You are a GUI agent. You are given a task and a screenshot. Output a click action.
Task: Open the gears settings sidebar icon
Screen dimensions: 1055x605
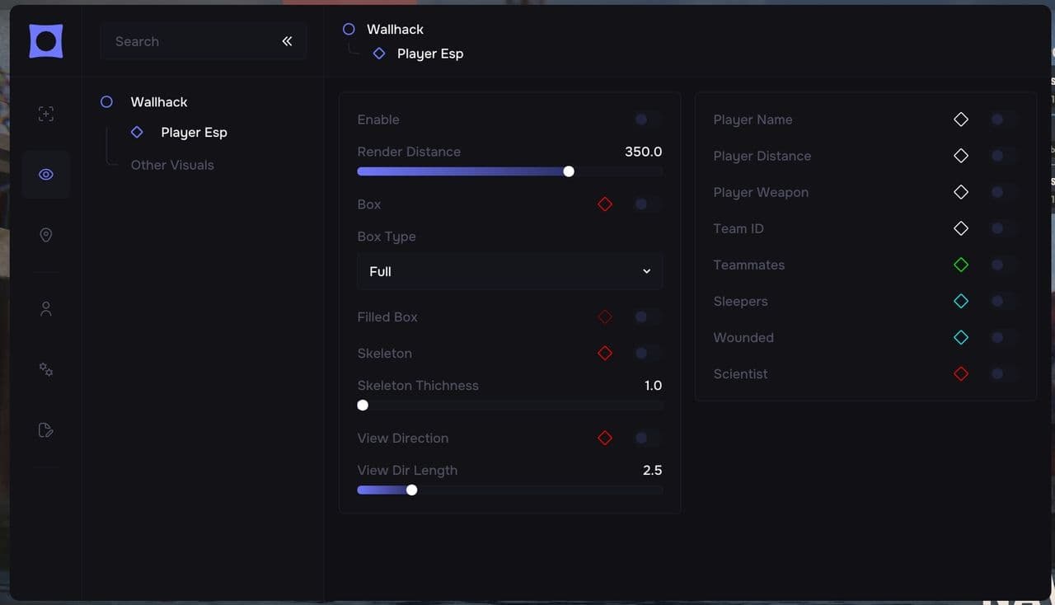point(46,370)
